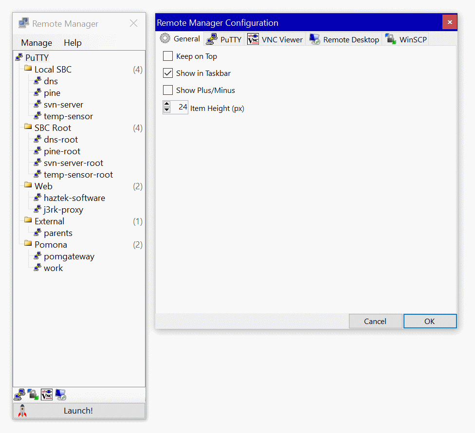Open the Manage menu
The width and height of the screenshot is (475, 433).
37,43
